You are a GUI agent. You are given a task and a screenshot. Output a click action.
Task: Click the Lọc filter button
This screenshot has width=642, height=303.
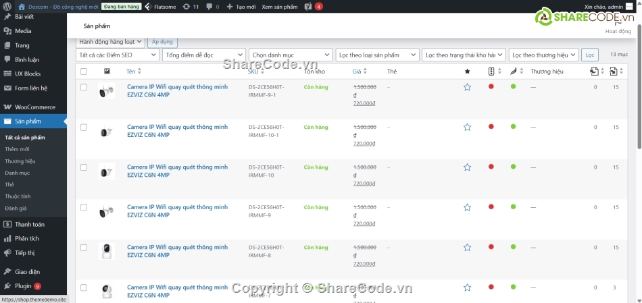pyautogui.click(x=589, y=55)
